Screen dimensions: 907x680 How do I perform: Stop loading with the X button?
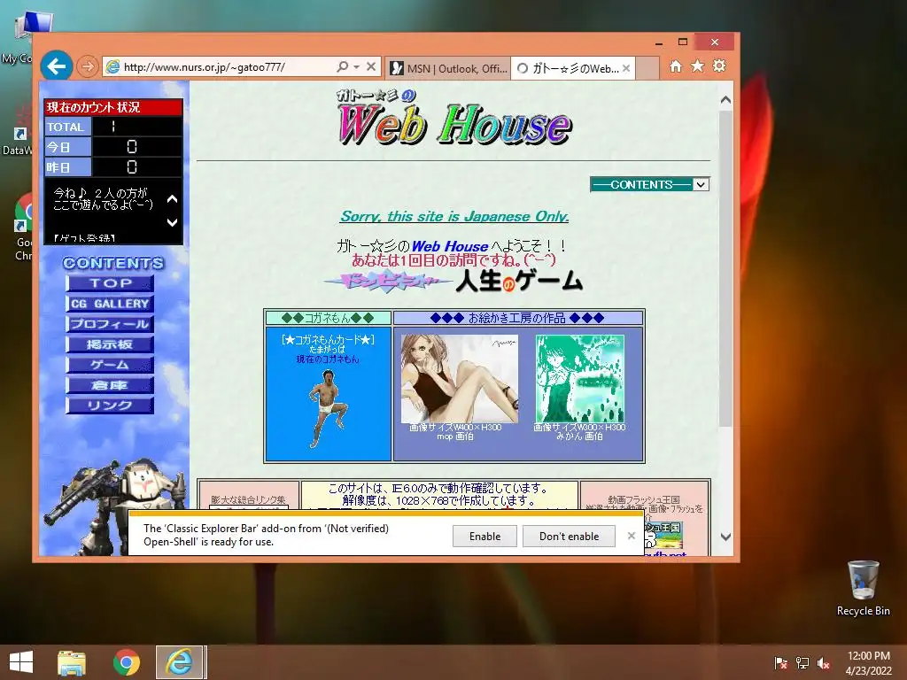point(371,66)
